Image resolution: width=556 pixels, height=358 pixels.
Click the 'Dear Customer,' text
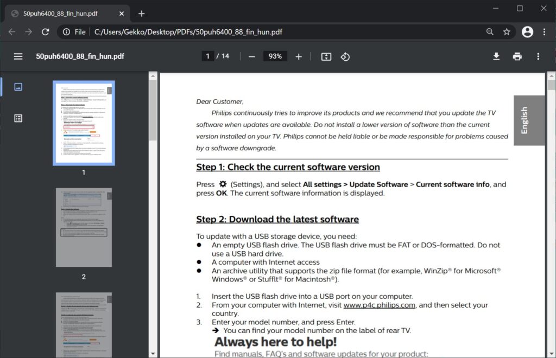click(220, 101)
